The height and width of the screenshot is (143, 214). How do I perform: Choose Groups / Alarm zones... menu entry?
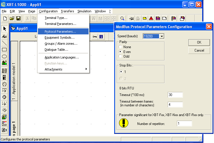[x=63, y=44]
